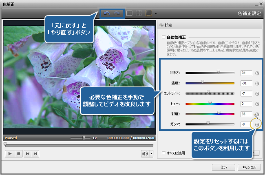Open the 設定 settings panel header
265x175 pixels.
pos(168,25)
